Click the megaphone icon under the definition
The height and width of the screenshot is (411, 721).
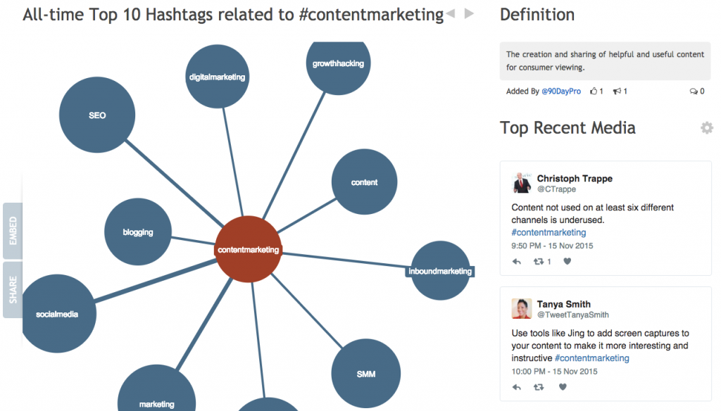pos(617,91)
